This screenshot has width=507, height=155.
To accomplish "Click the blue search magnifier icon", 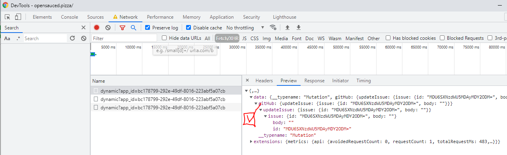I will (134, 27).
